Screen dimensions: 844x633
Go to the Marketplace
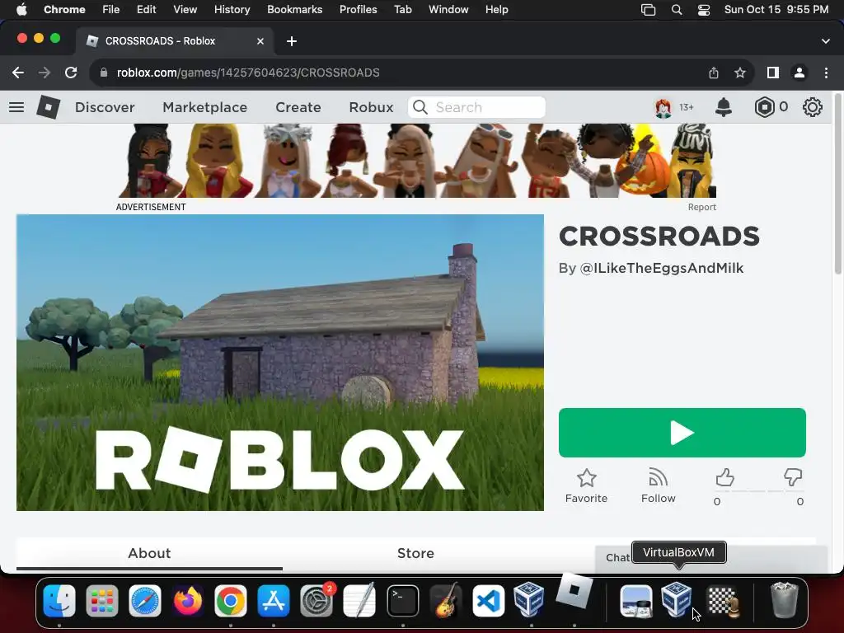pyautogui.click(x=205, y=107)
